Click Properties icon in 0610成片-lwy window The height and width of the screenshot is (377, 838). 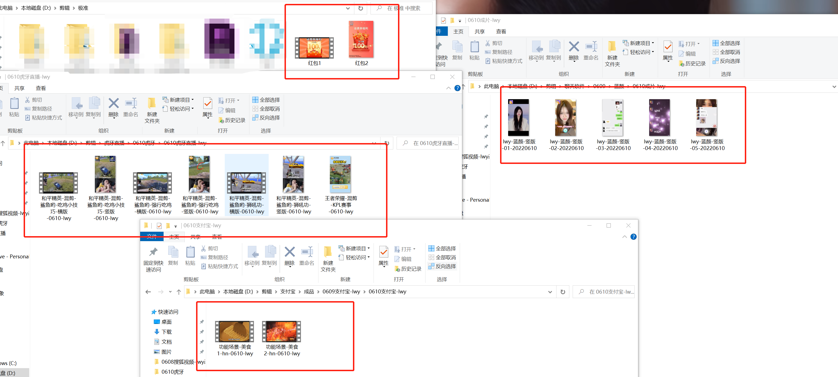668,51
